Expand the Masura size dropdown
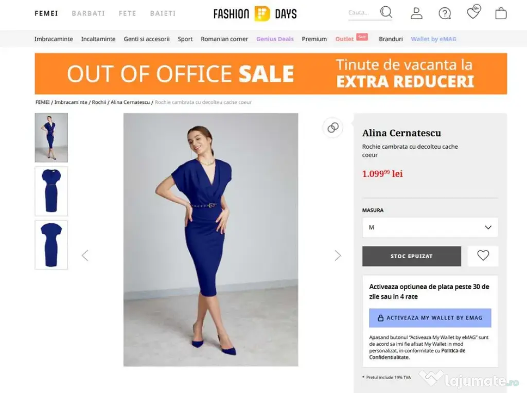This screenshot has height=393, width=527. pos(430,227)
